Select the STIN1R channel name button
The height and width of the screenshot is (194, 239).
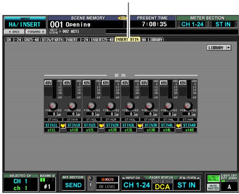click(74, 125)
